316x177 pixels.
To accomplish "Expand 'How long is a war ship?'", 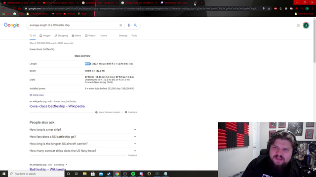I will [83, 130].
